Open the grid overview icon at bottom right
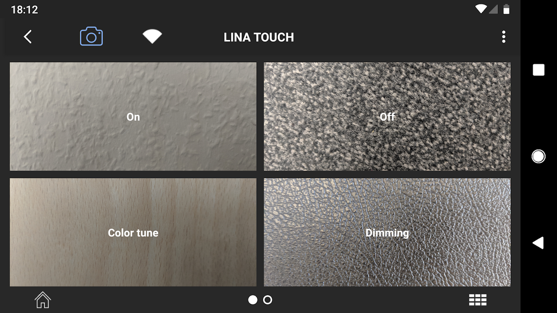 tap(478, 300)
